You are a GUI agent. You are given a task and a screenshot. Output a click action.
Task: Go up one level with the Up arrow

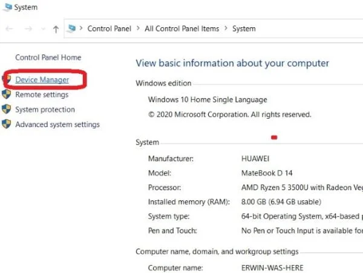pos(56,28)
